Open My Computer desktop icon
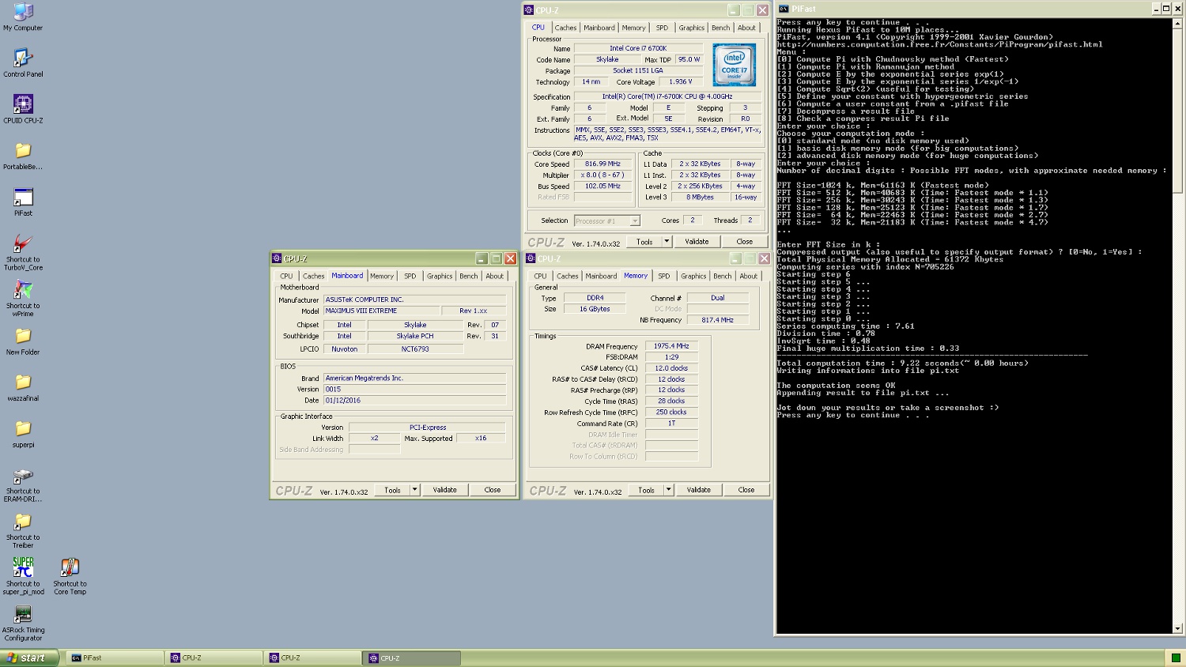This screenshot has width=1186, height=667. tap(23, 17)
